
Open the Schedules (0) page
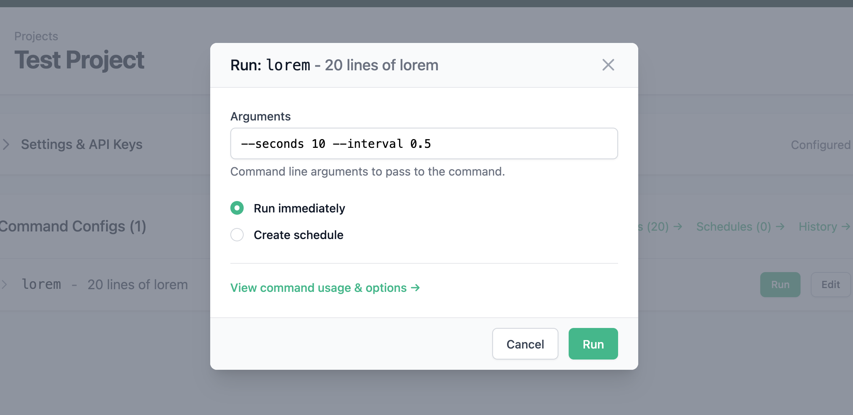734,227
